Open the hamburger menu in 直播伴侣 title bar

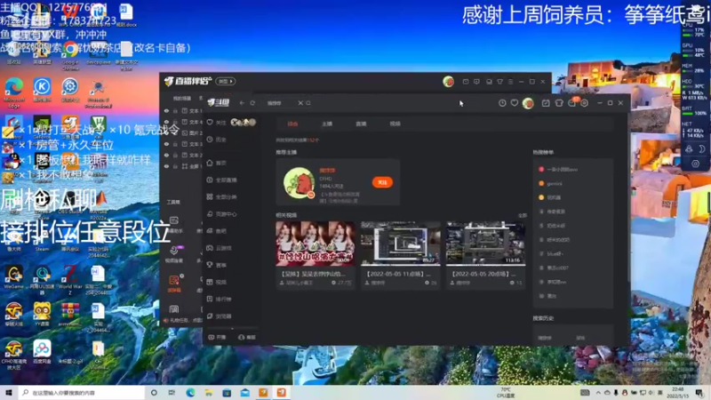(510, 82)
